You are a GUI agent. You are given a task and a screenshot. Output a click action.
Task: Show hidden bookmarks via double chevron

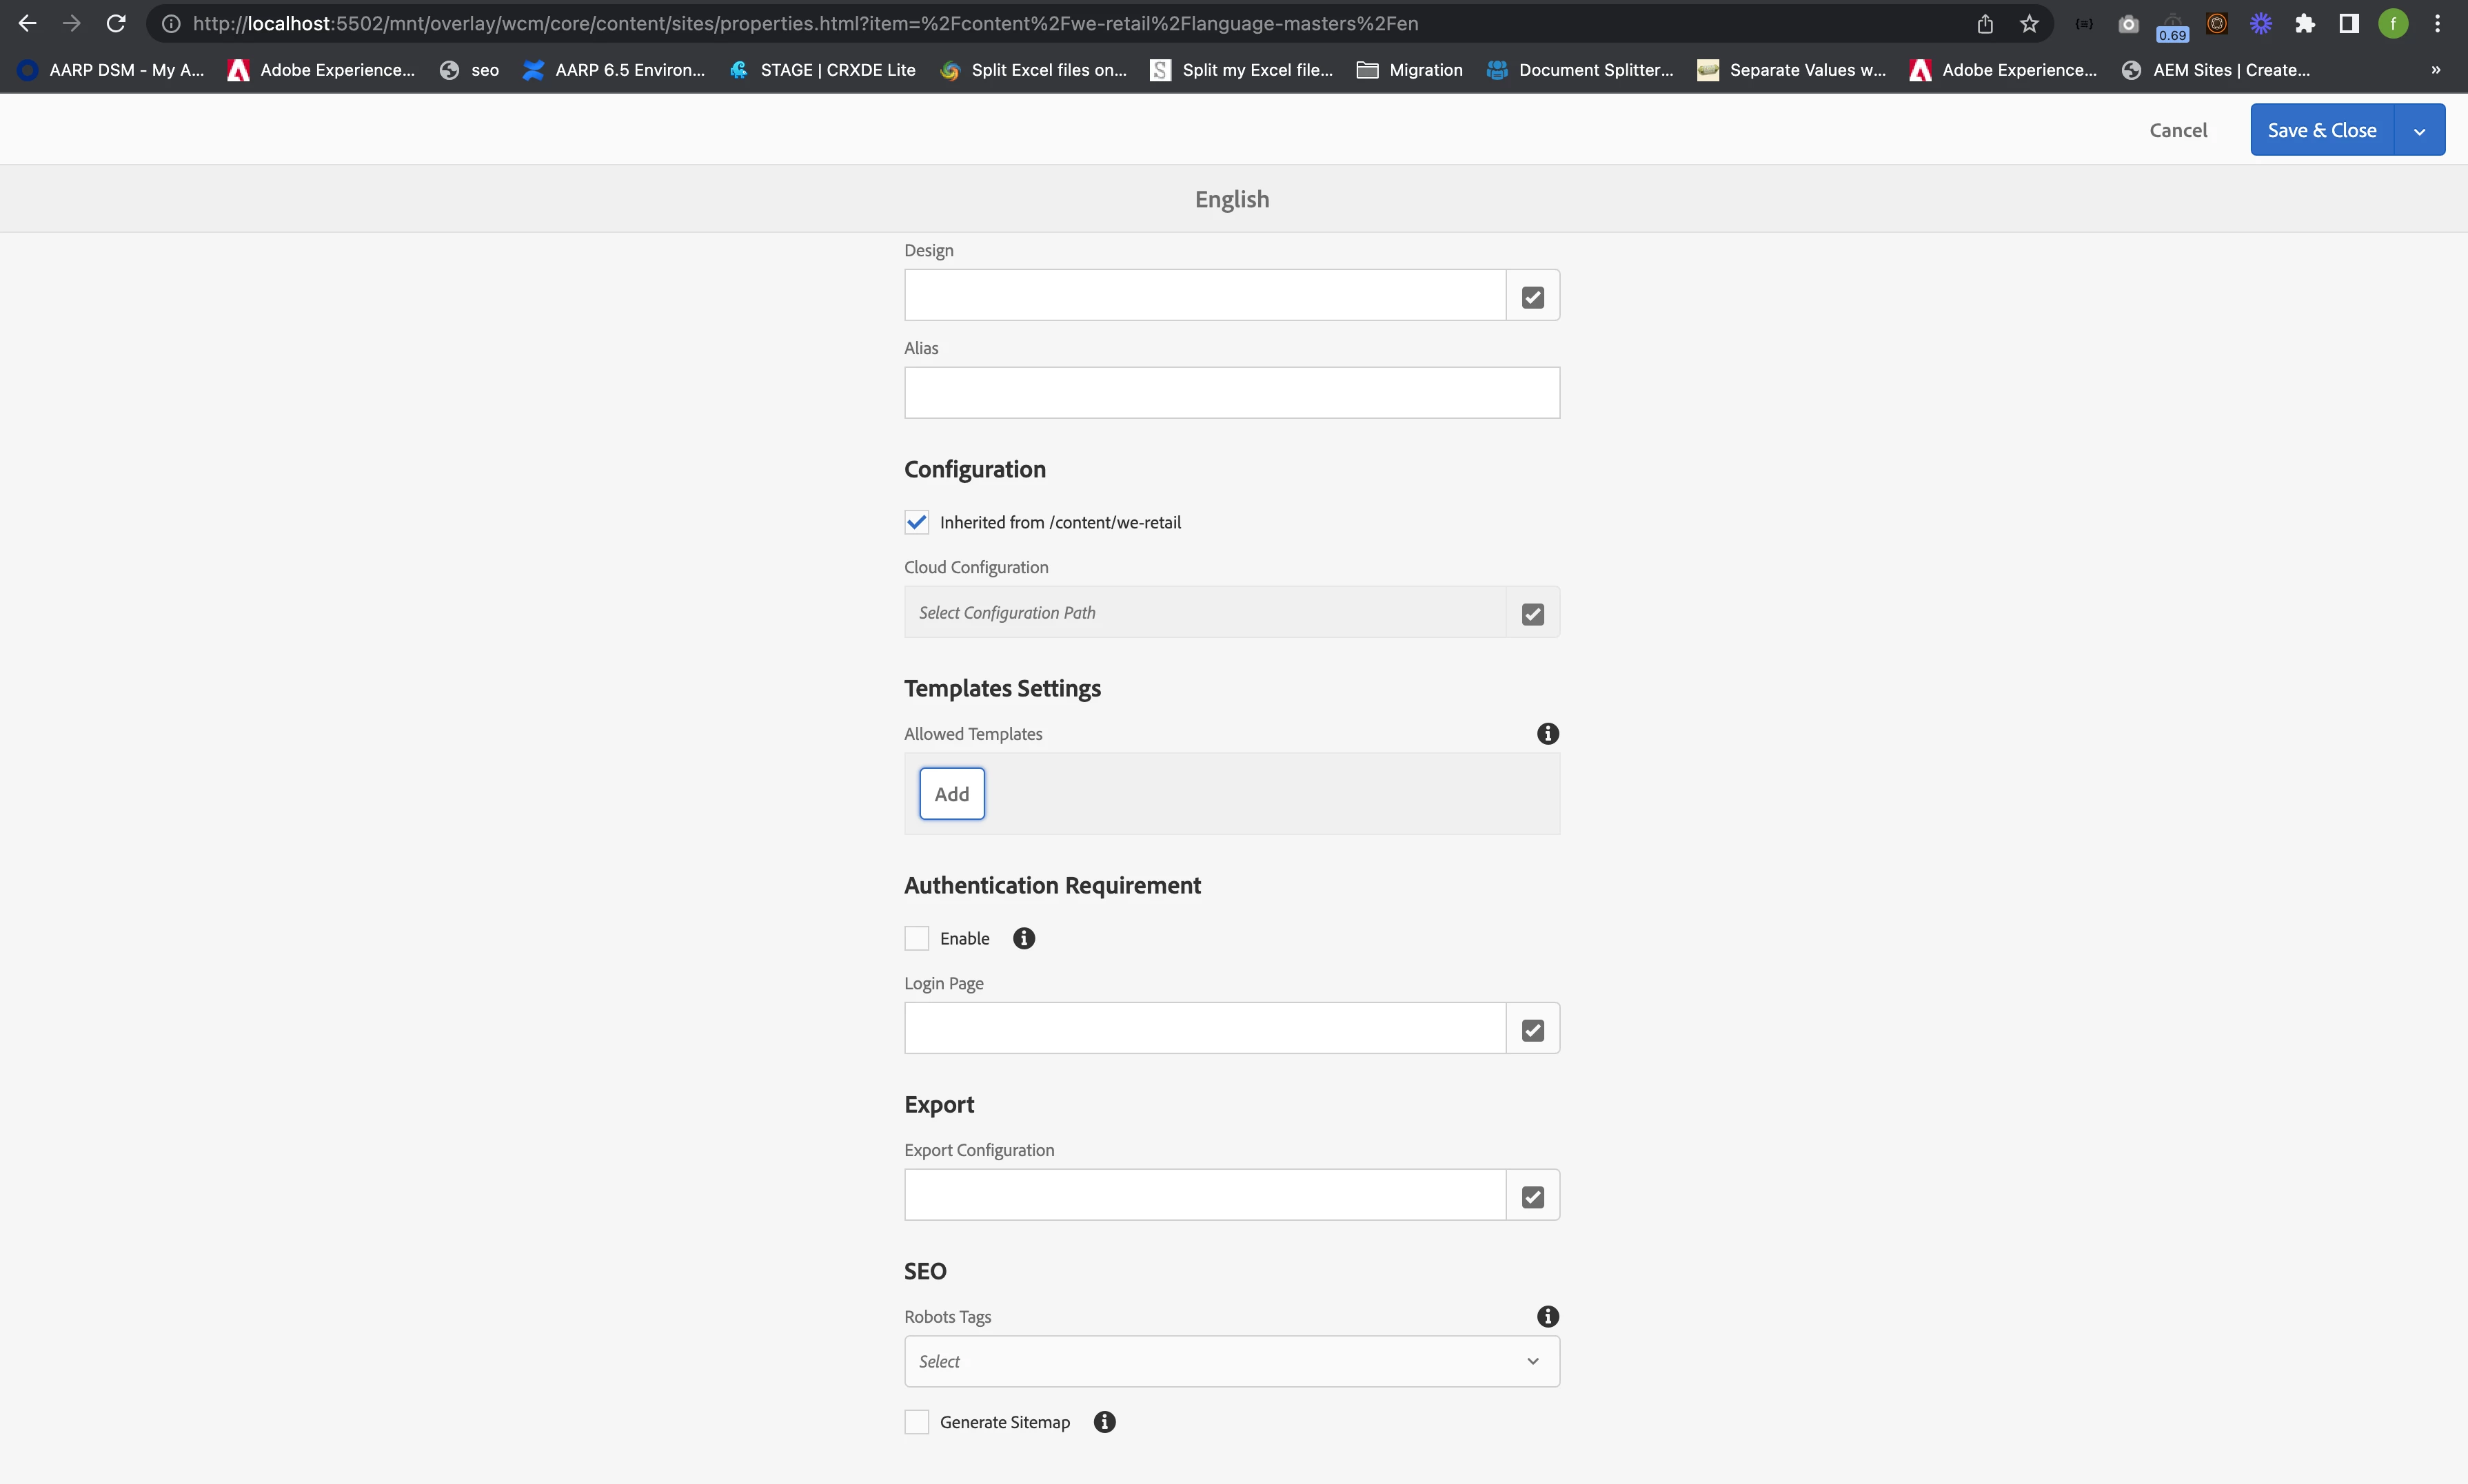[x=2435, y=70]
